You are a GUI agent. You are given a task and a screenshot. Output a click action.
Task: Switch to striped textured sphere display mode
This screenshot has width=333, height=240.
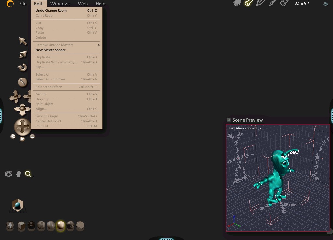[x=70, y=225]
